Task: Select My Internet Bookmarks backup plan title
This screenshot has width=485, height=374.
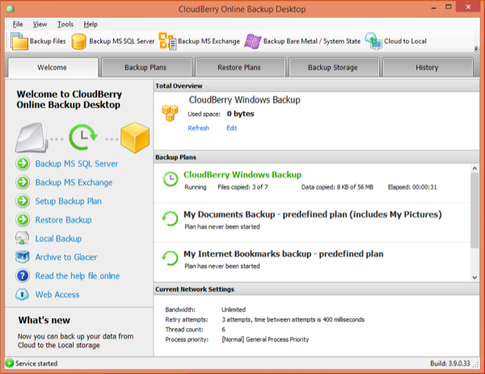Action: point(284,254)
